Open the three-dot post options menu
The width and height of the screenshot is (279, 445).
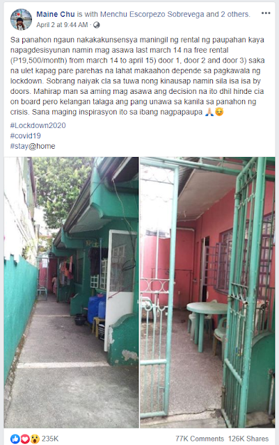266,13
